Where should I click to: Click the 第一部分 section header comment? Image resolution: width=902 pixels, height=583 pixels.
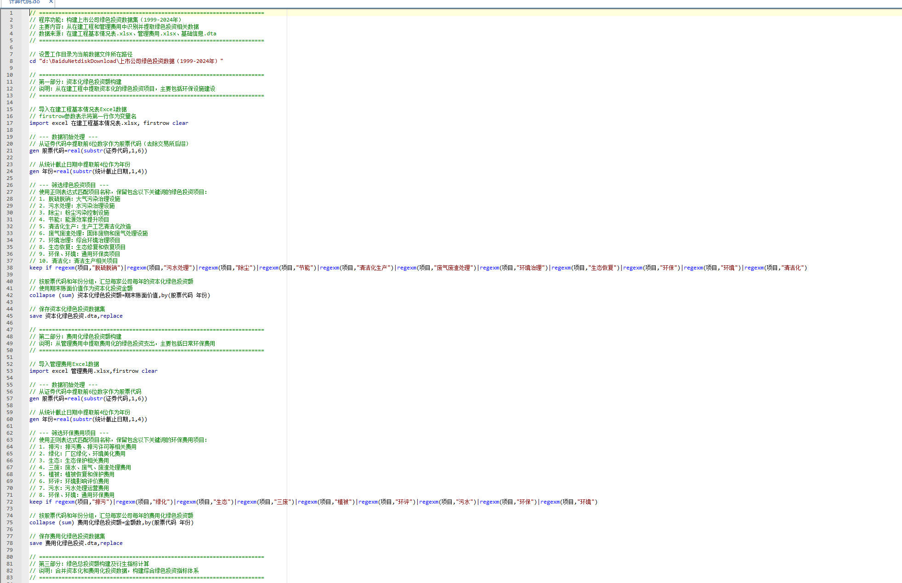pyautogui.click(x=76, y=82)
